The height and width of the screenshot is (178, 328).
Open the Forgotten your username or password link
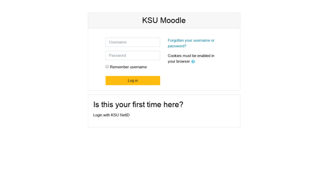(191, 43)
